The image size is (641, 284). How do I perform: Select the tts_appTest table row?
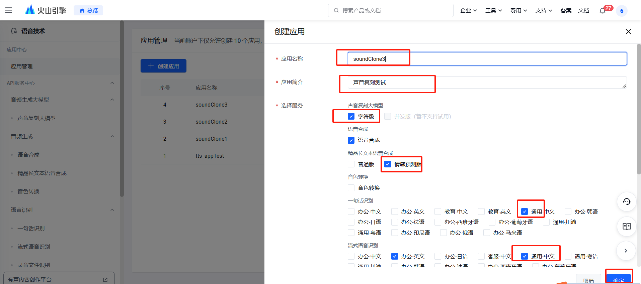(203, 156)
